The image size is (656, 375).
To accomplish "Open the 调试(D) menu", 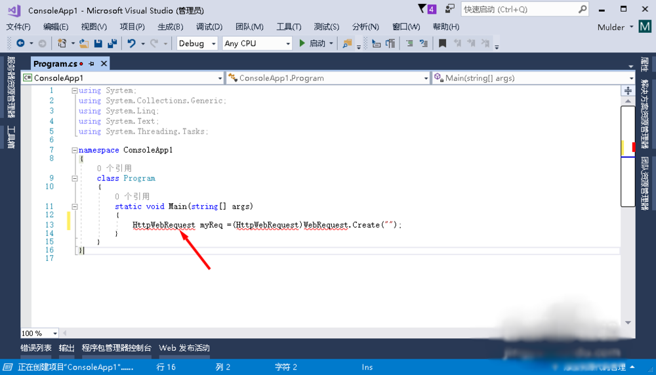I will 209,27.
